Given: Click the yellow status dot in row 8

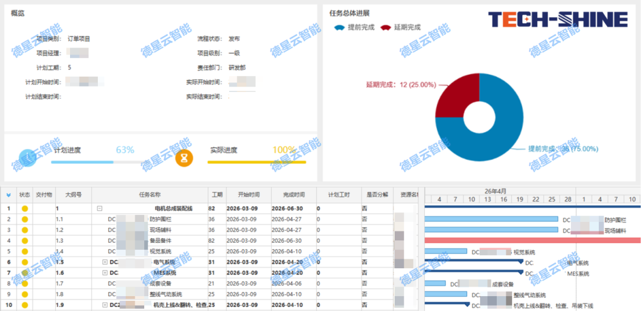Looking at the screenshot, I should tap(24, 284).
